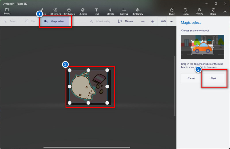Click the top-left selection handle
The width and height of the screenshot is (230, 149).
coord(70,70)
